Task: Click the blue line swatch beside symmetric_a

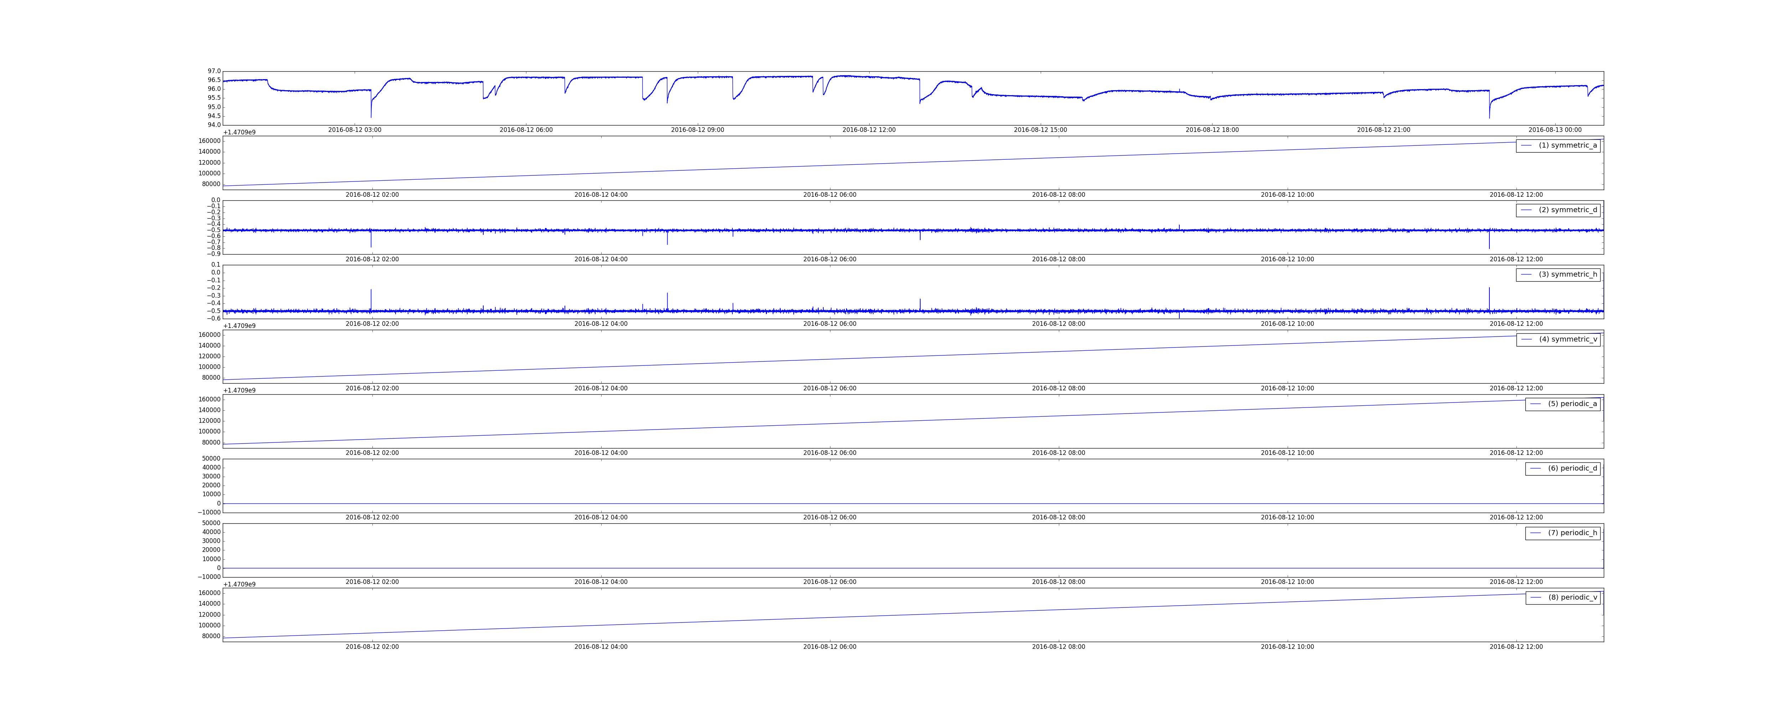Action: coord(1526,145)
